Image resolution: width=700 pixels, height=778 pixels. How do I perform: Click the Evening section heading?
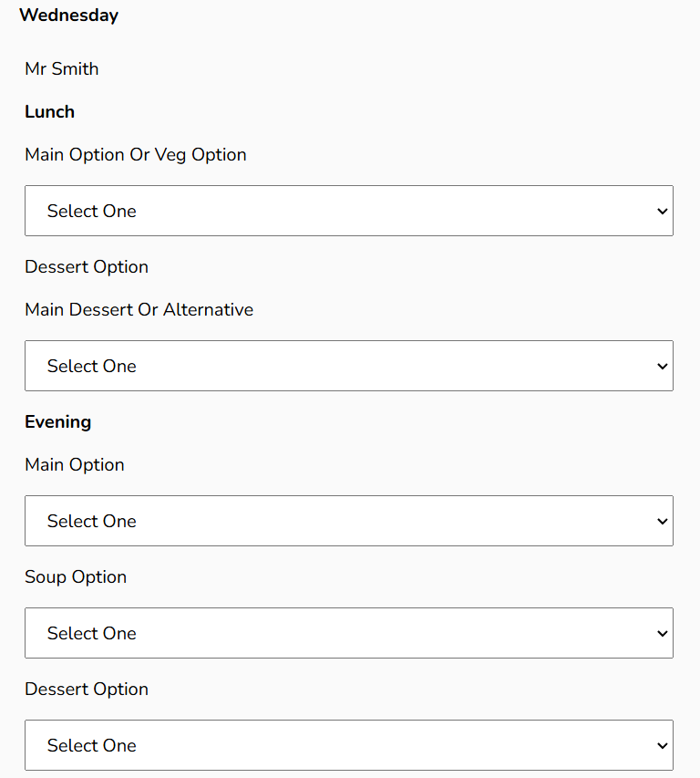point(57,421)
